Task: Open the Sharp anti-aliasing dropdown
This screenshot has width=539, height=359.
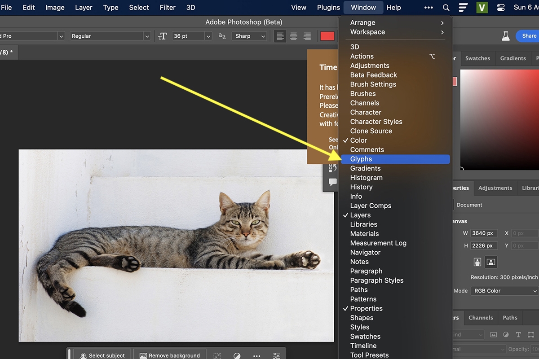Action: pyautogui.click(x=249, y=36)
